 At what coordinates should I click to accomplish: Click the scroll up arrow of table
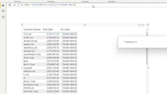(x=147, y=30)
